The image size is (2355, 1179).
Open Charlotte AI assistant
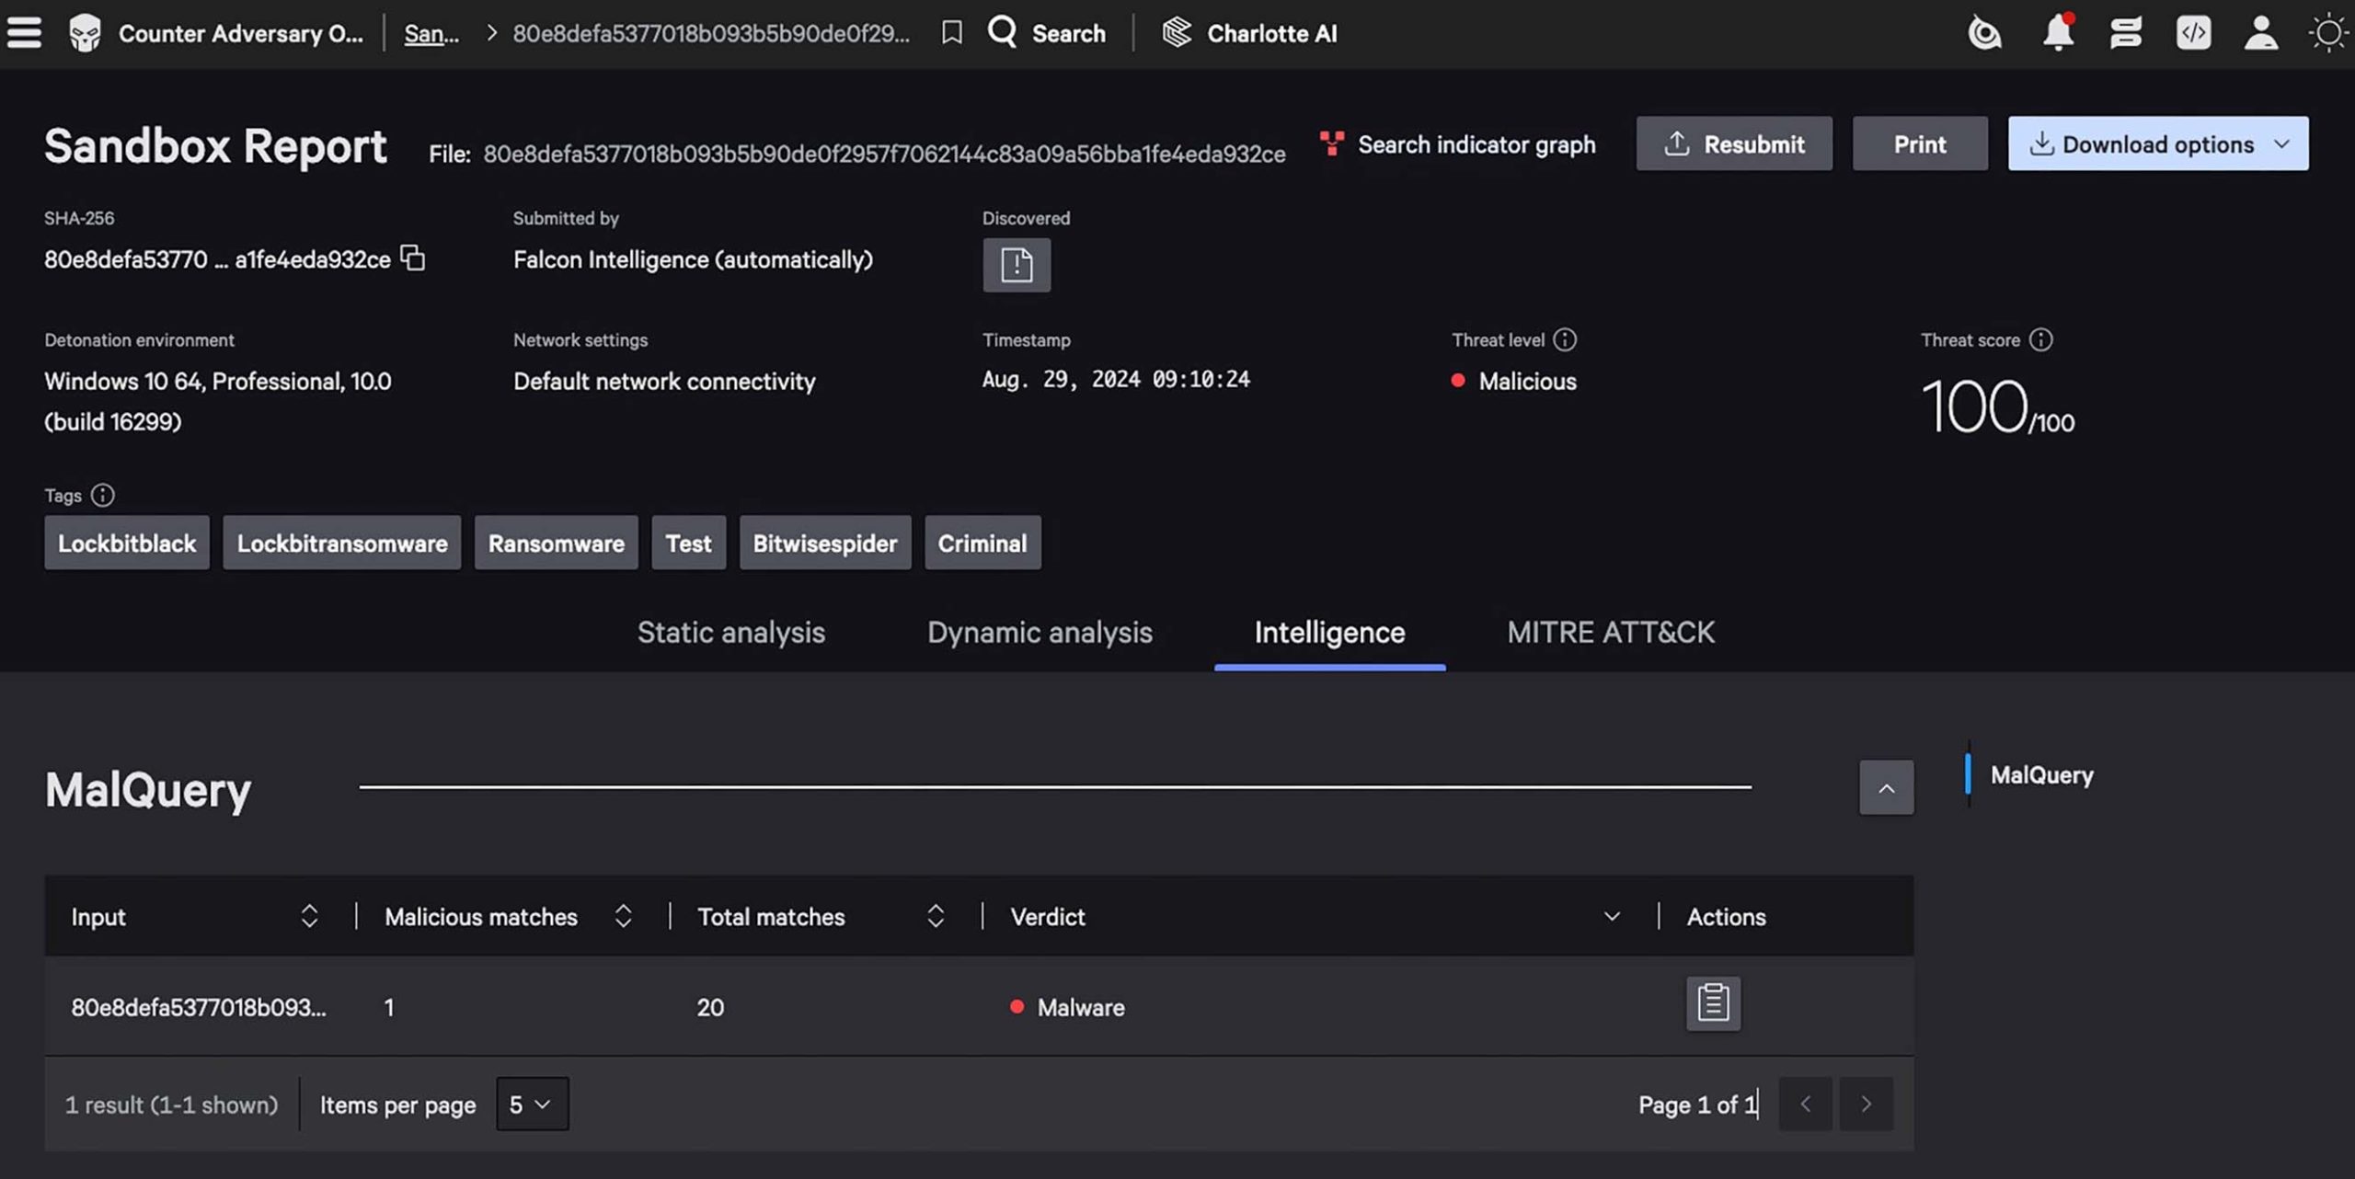(1249, 33)
